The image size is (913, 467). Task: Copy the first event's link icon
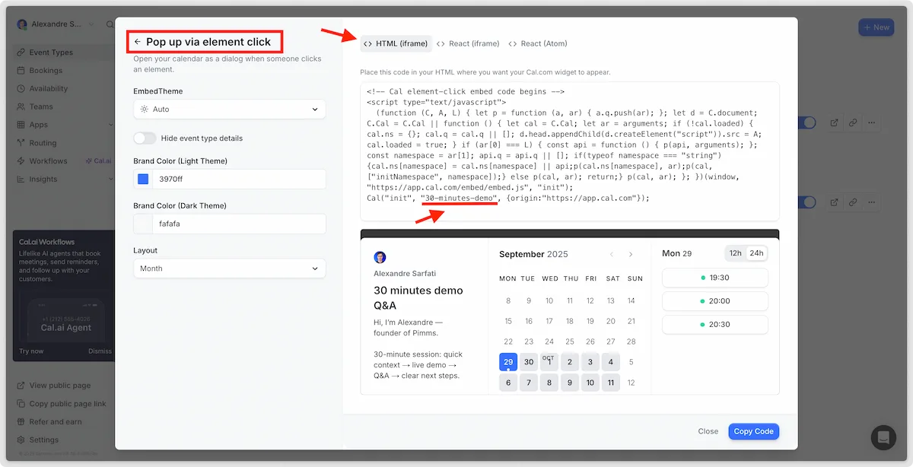853,122
